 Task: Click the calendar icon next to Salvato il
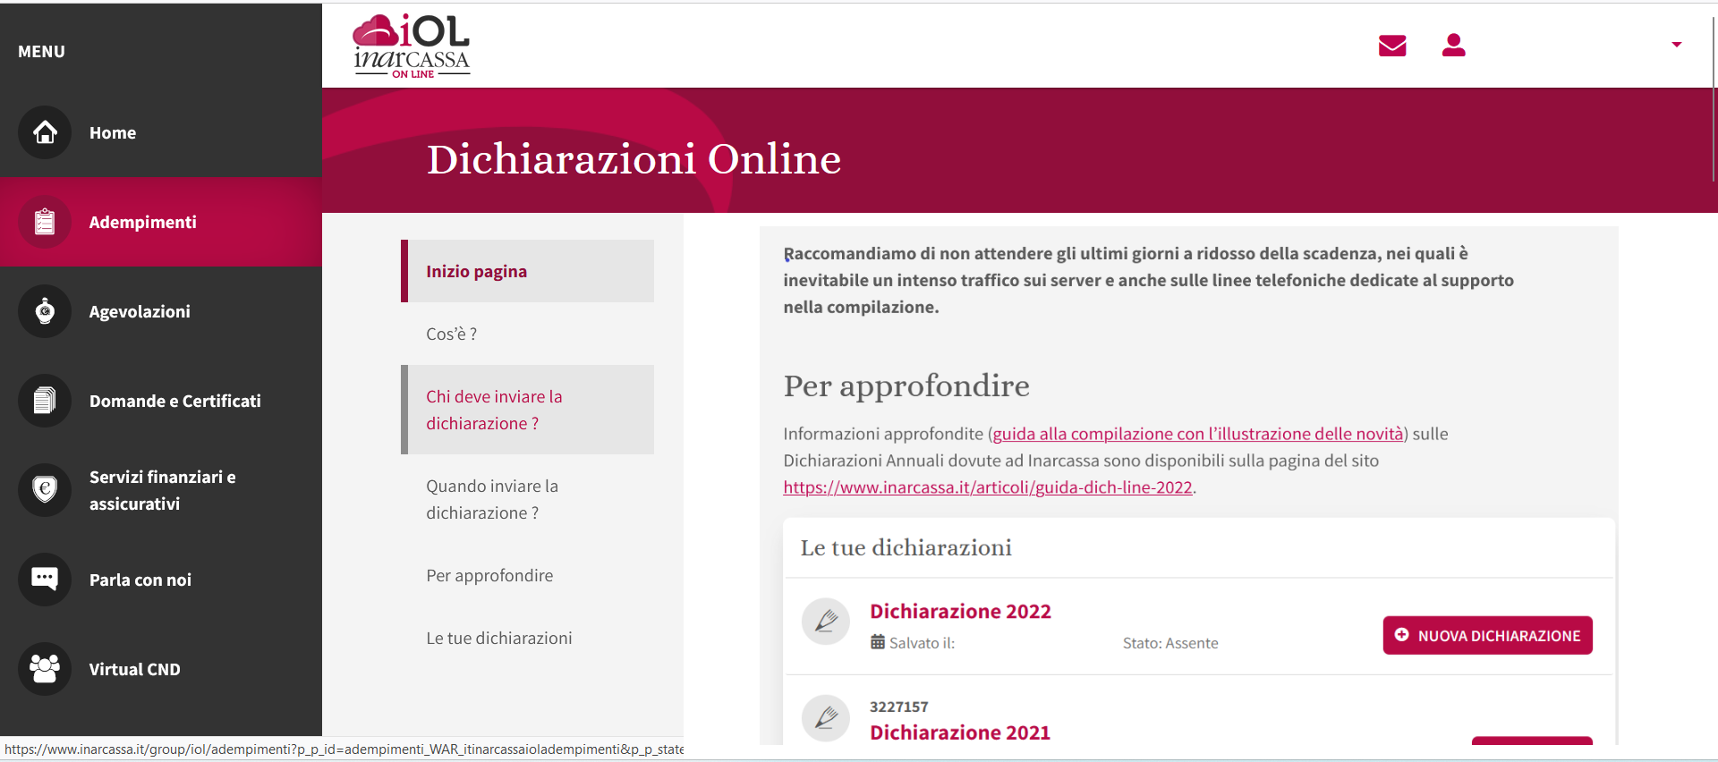point(878,642)
